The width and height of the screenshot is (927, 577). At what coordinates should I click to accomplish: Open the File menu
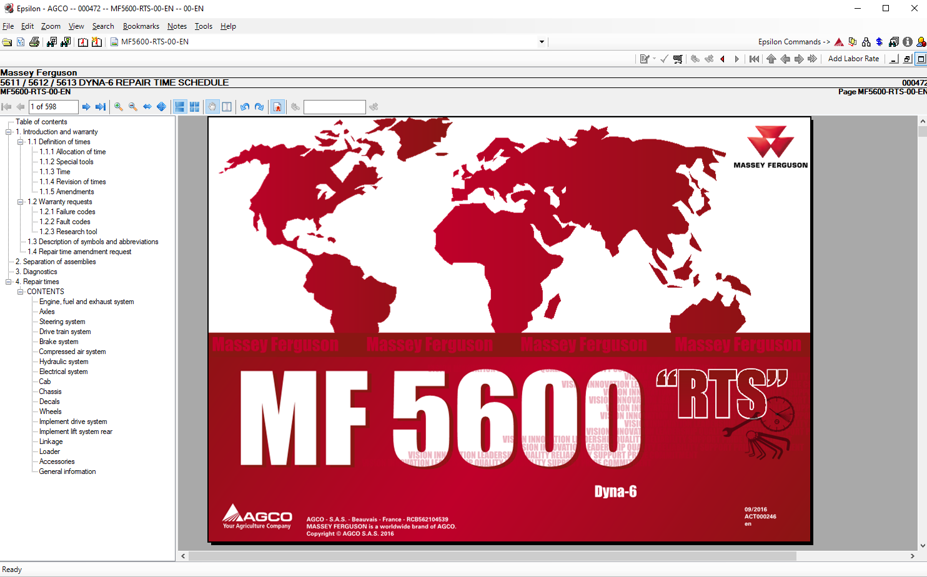pos(8,26)
